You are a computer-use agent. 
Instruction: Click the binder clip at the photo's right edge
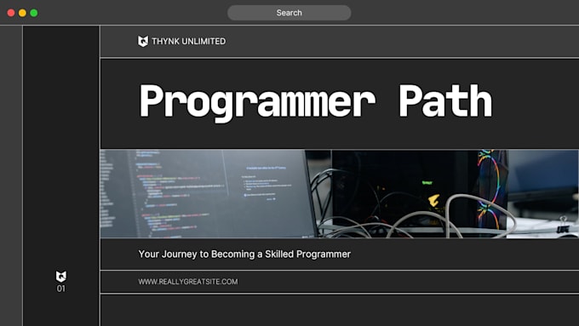[563, 225]
